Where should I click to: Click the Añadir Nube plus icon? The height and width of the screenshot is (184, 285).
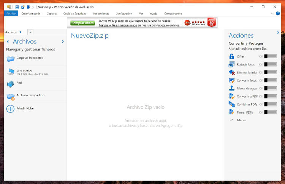tap(10, 109)
